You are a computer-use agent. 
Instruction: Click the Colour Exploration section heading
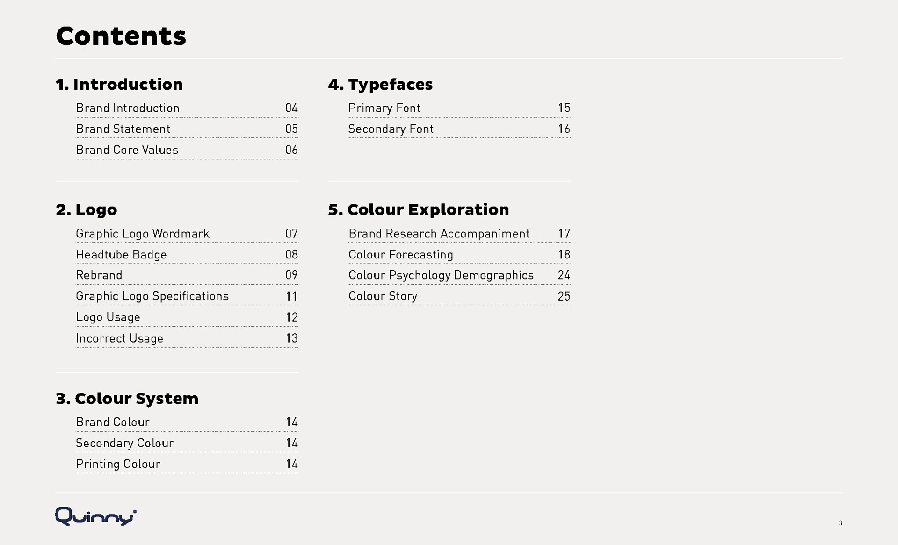click(x=419, y=210)
